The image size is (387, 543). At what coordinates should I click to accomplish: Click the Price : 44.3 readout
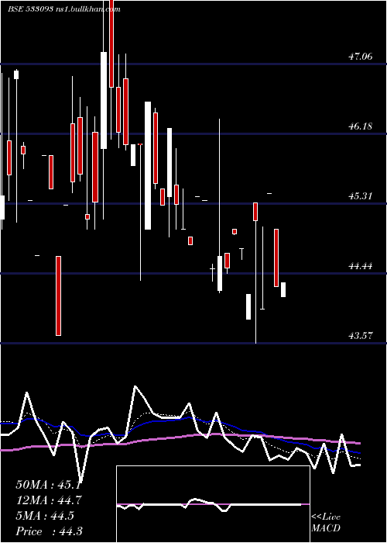tap(49, 531)
